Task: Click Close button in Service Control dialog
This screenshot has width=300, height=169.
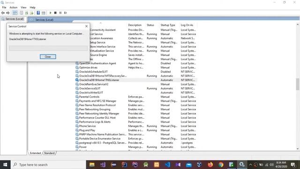Action: pyautogui.click(x=48, y=57)
